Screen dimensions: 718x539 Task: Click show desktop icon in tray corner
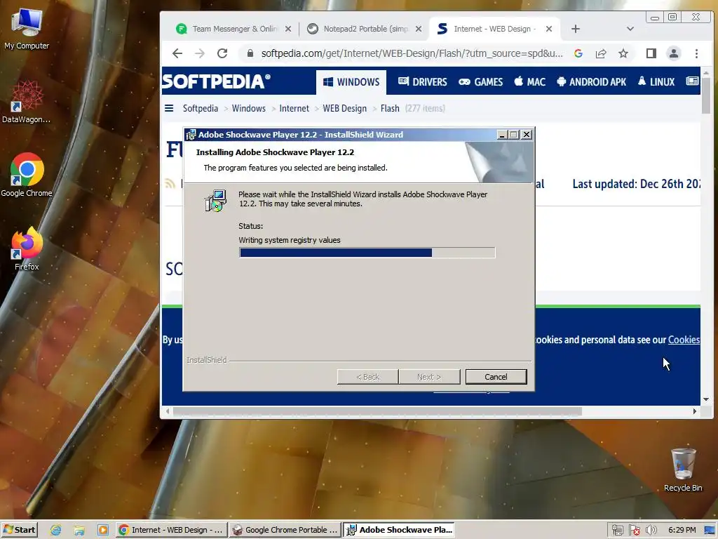tap(710, 531)
